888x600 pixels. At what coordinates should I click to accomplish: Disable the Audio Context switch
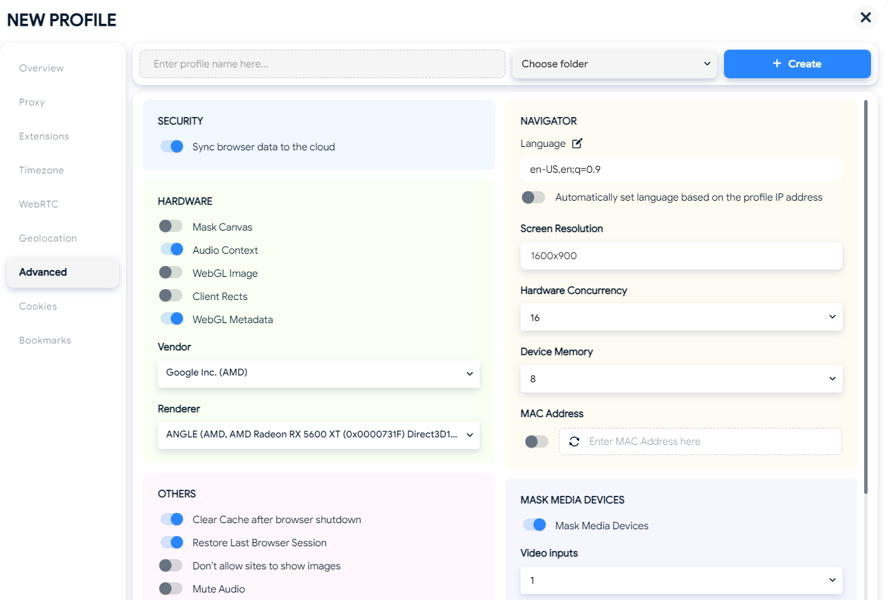(x=171, y=250)
